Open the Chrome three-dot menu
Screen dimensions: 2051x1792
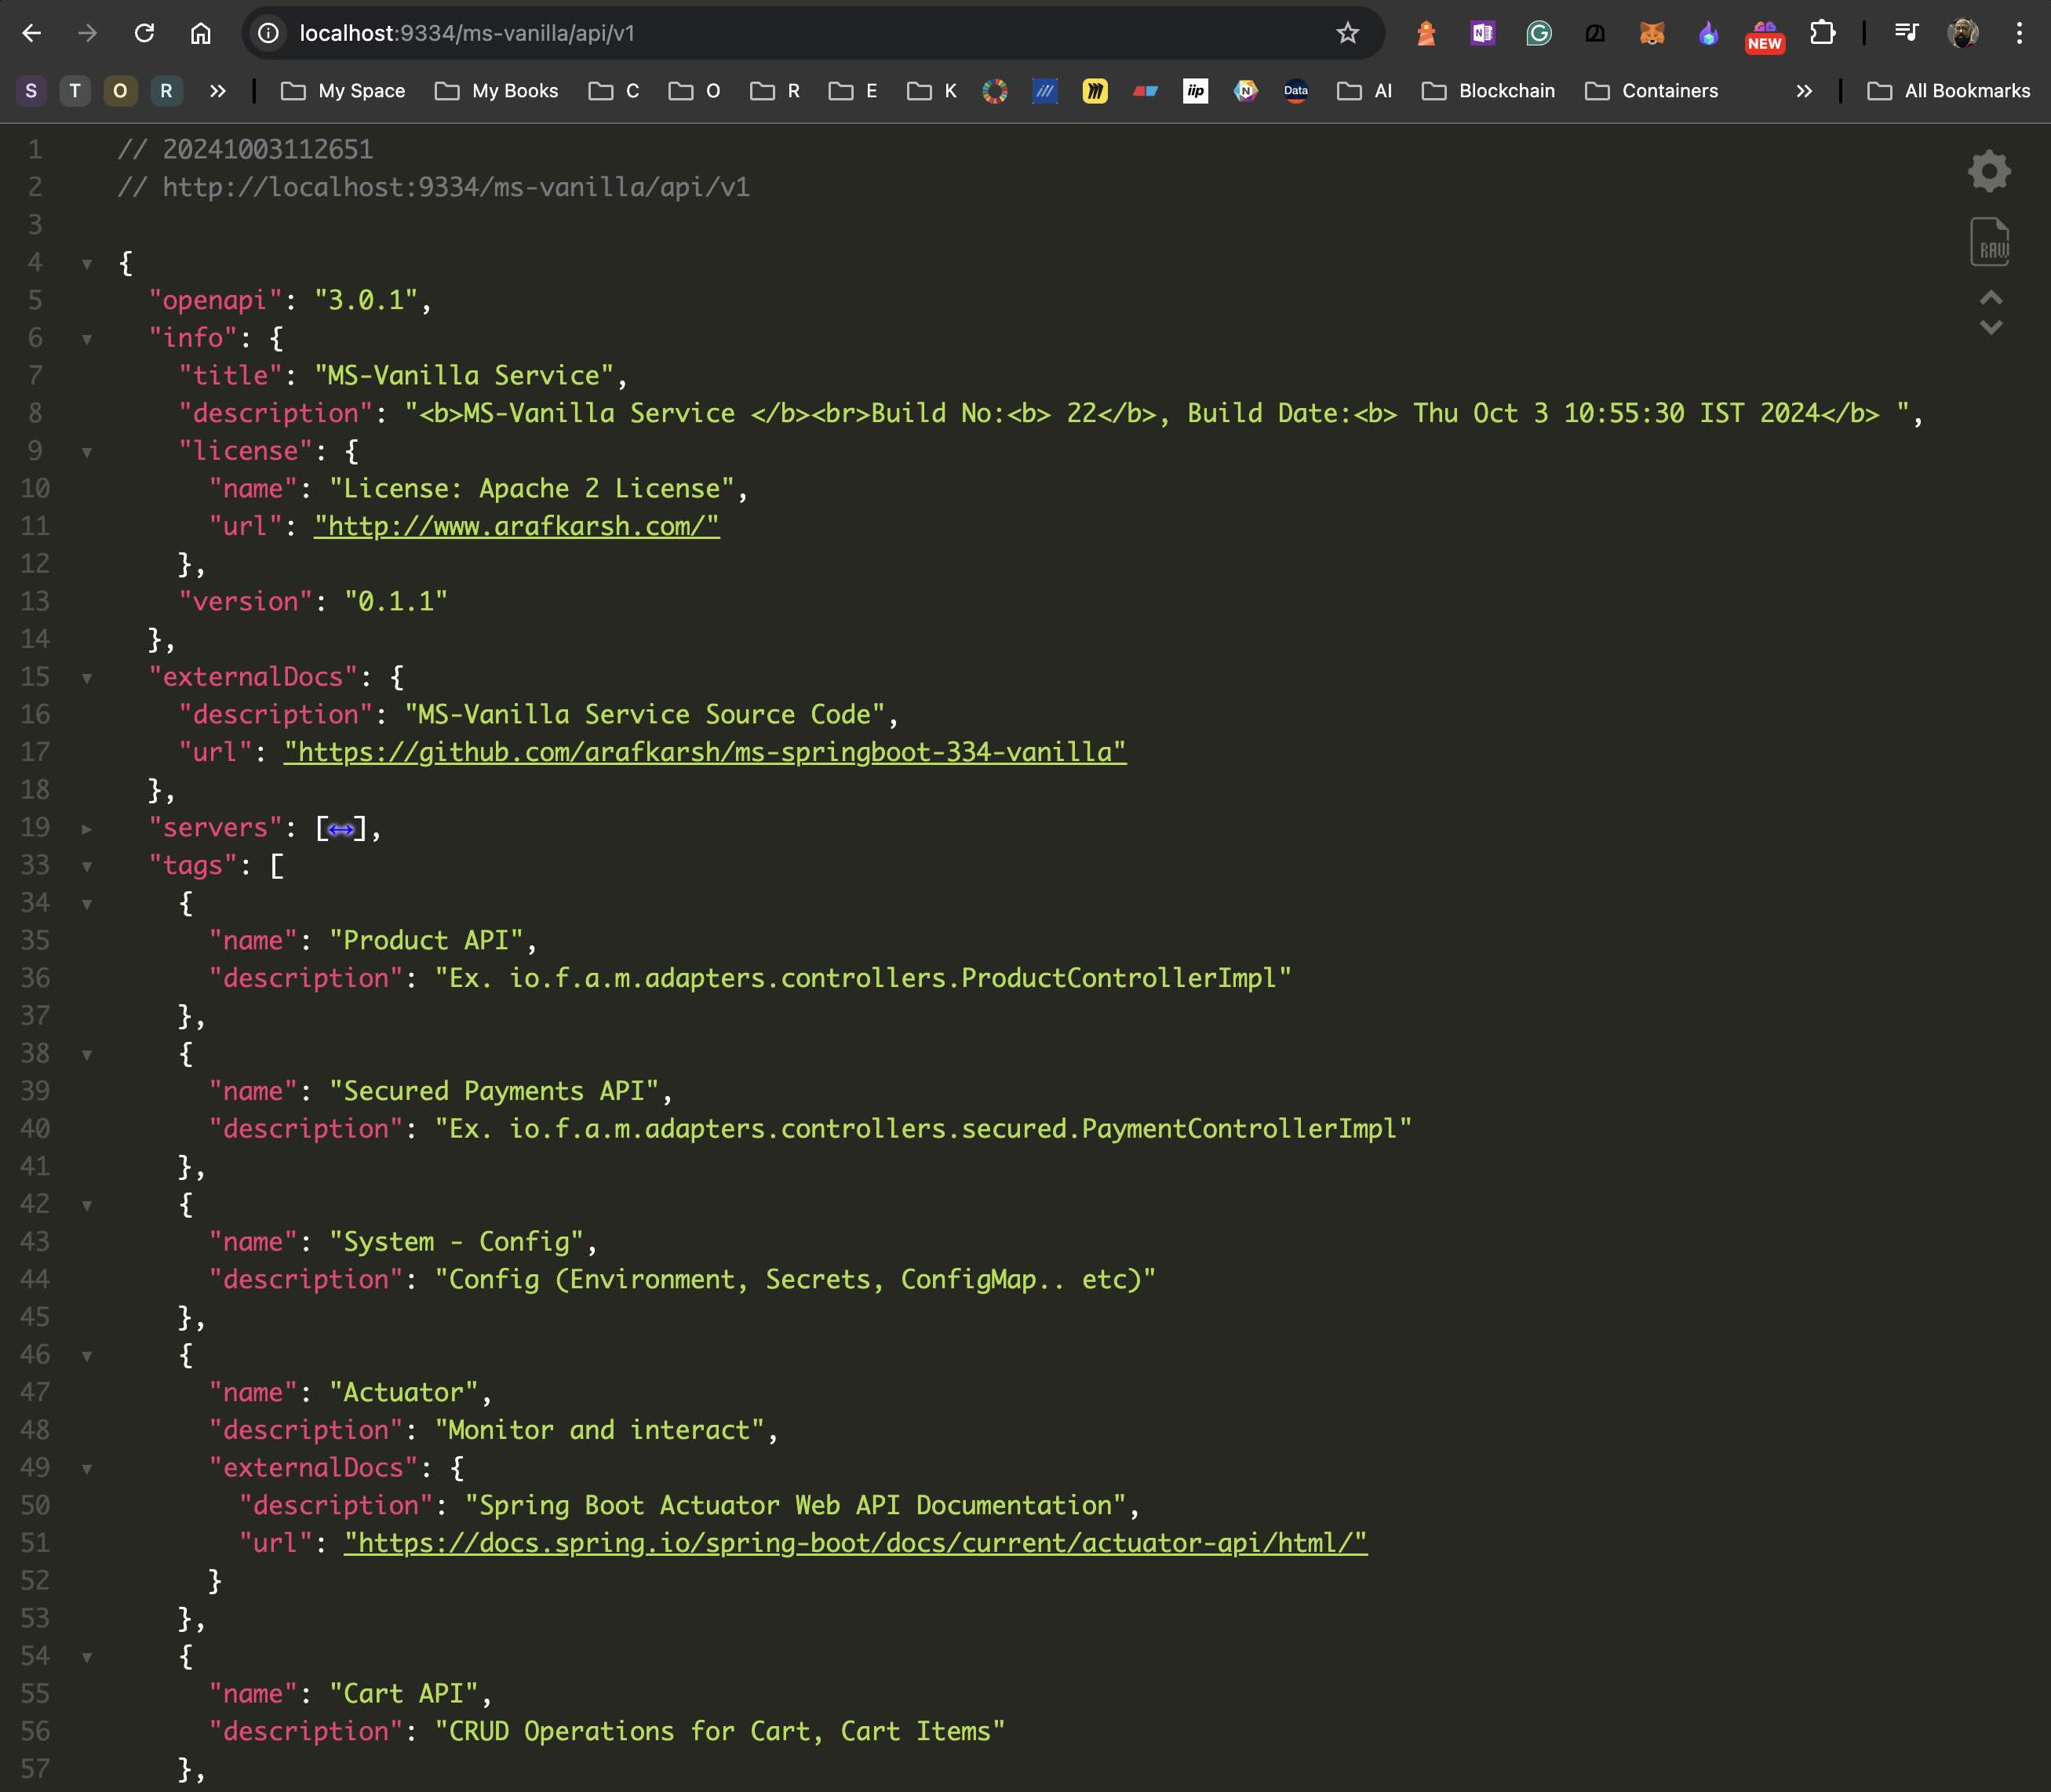pos(2021,33)
